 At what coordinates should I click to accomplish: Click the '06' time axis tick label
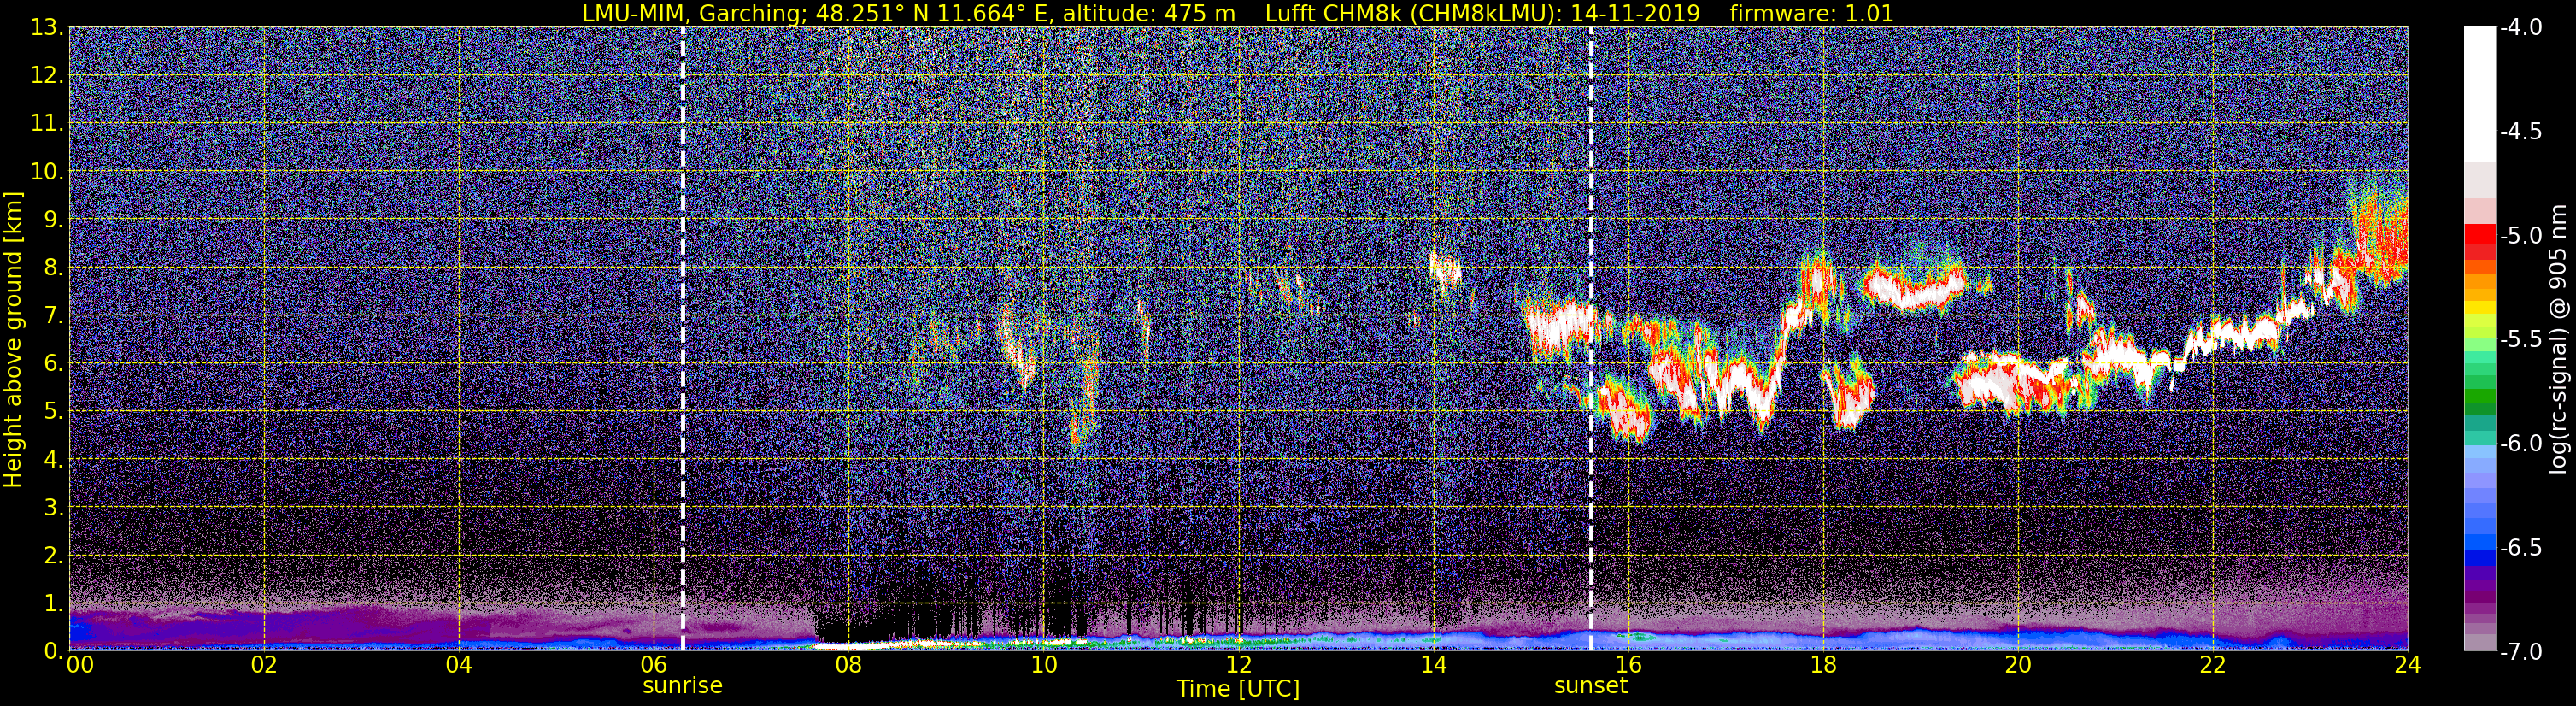[x=653, y=666]
